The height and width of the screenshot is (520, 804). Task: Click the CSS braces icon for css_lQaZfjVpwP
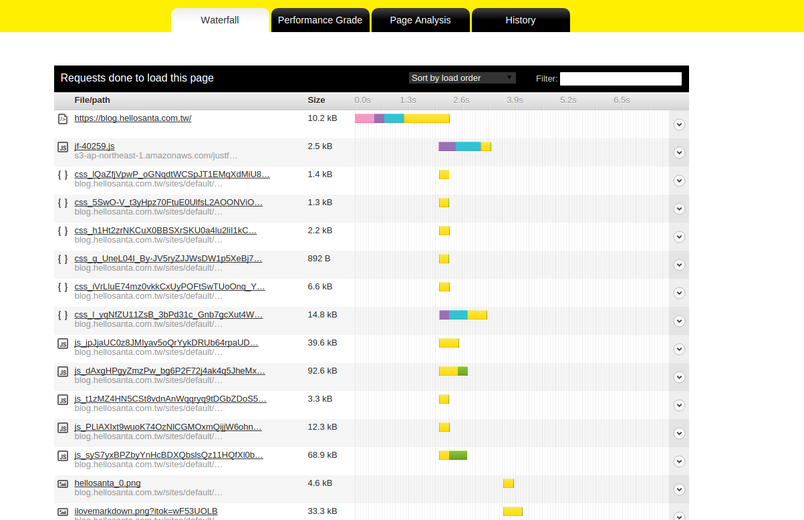(x=63, y=175)
